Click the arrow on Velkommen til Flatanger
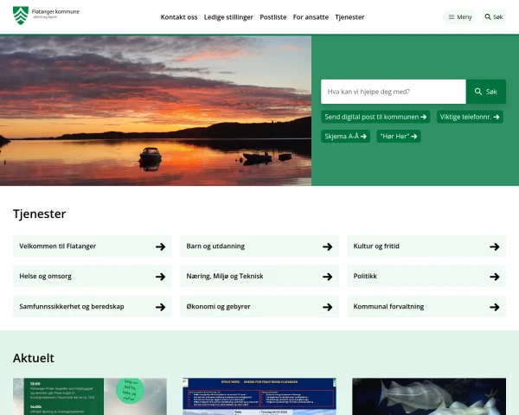This screenshot has height=415, width=519. (161, 246)
